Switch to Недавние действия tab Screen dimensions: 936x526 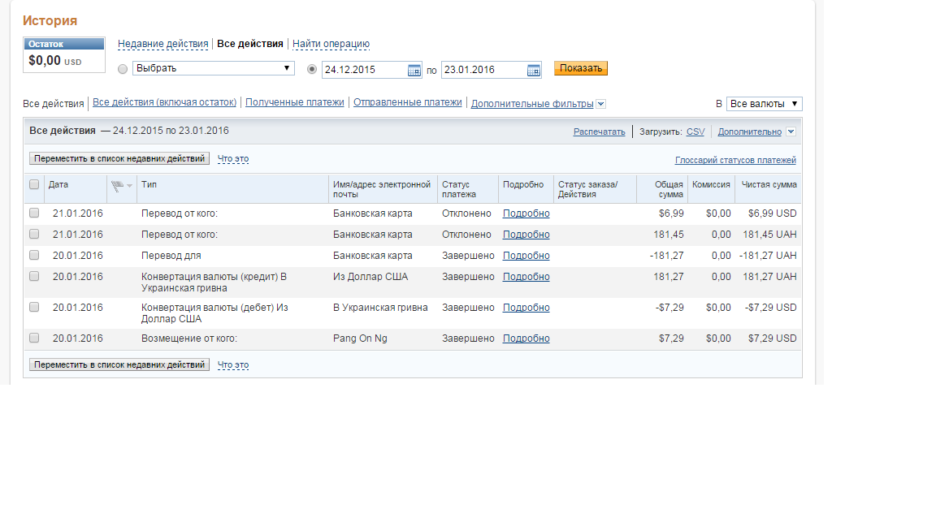(x=163, y=44)
